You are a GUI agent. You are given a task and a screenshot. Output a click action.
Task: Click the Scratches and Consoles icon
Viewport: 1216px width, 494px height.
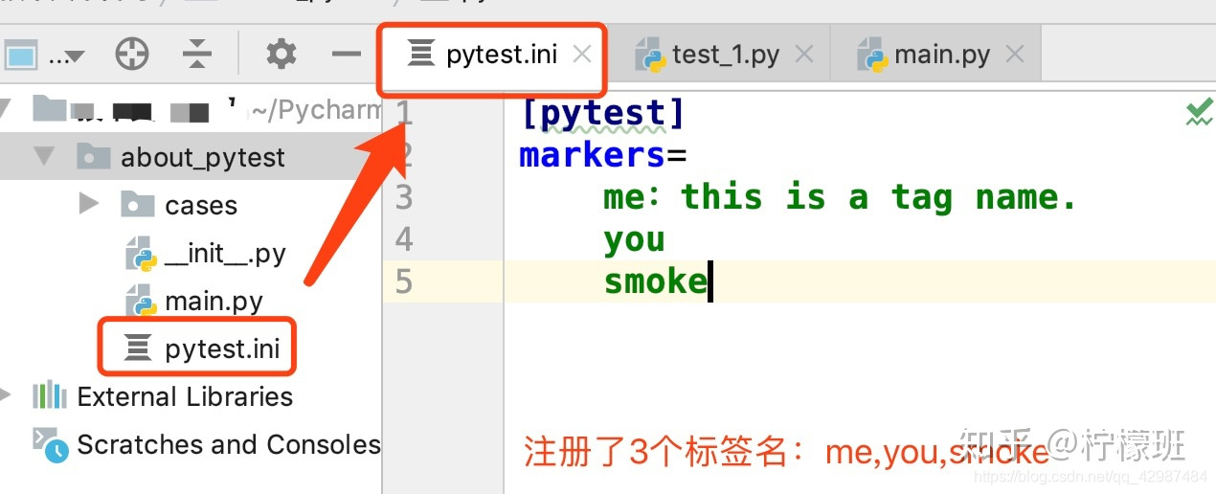(50, 445)
